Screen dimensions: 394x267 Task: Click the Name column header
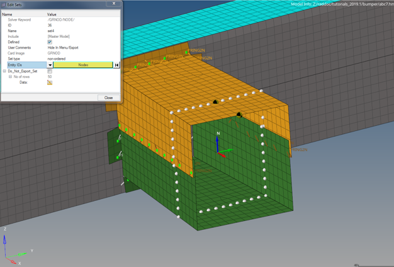pyautogui.click(x=8, y=14)
